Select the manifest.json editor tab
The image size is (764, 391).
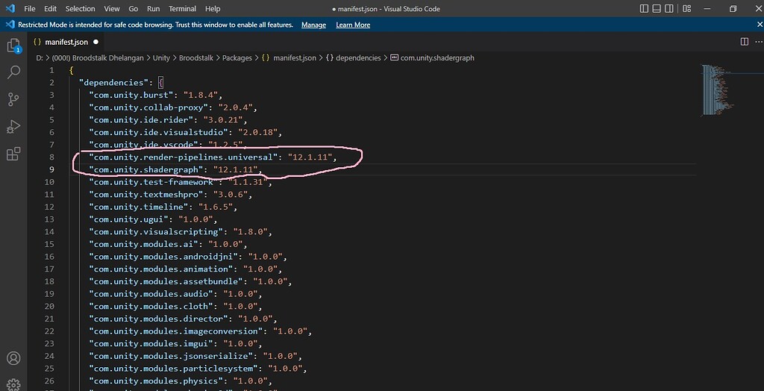point(66,42)
